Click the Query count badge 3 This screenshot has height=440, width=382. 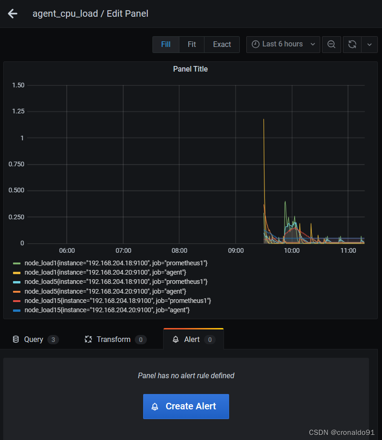53,340
